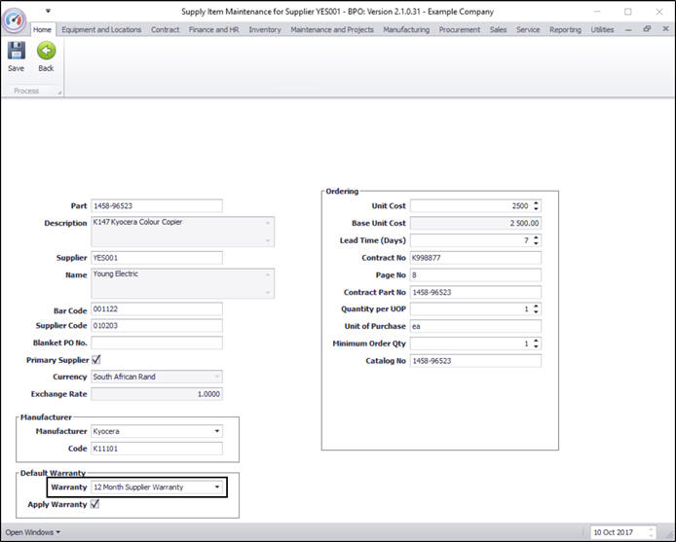
Task: Close the inner document with ribbon X
Action: click(x=665, y=29)
